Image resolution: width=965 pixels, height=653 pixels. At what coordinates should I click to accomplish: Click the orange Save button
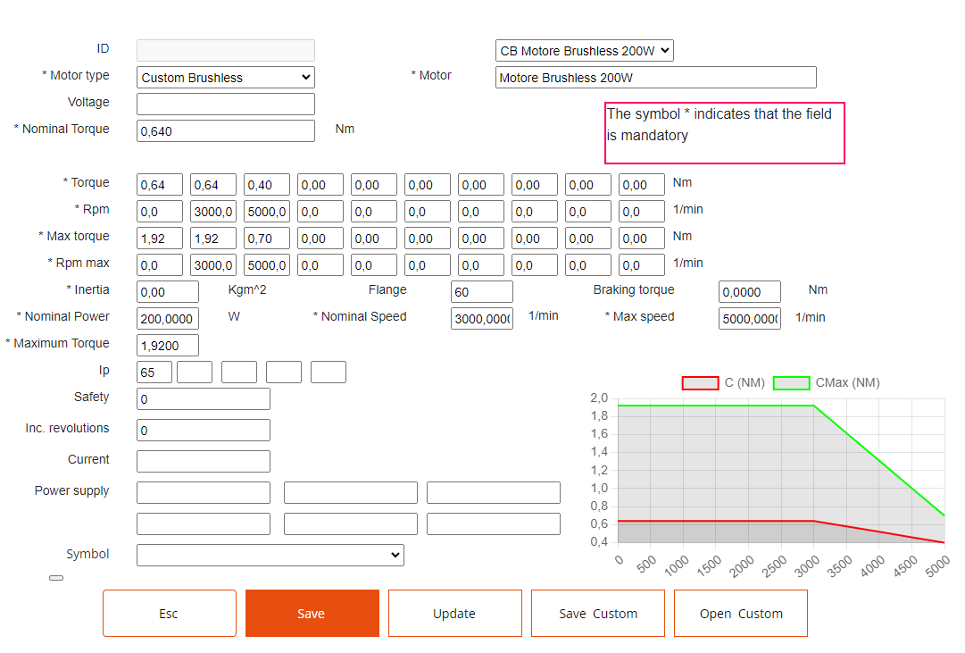click(312, 614)
